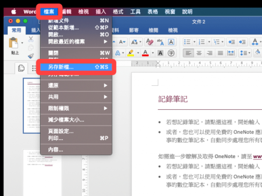Screen dimensions: 262x196
Task: Click the text effects outlined A icon
Action: [x=118, y=53]
